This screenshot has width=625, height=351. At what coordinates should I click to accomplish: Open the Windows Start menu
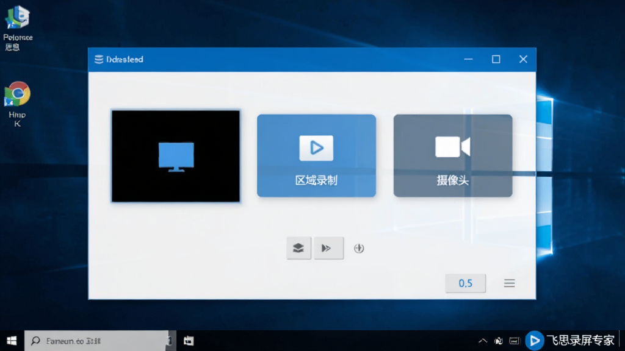[x=12, y=341]
